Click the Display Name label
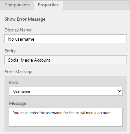 click(x=18, y=30)
